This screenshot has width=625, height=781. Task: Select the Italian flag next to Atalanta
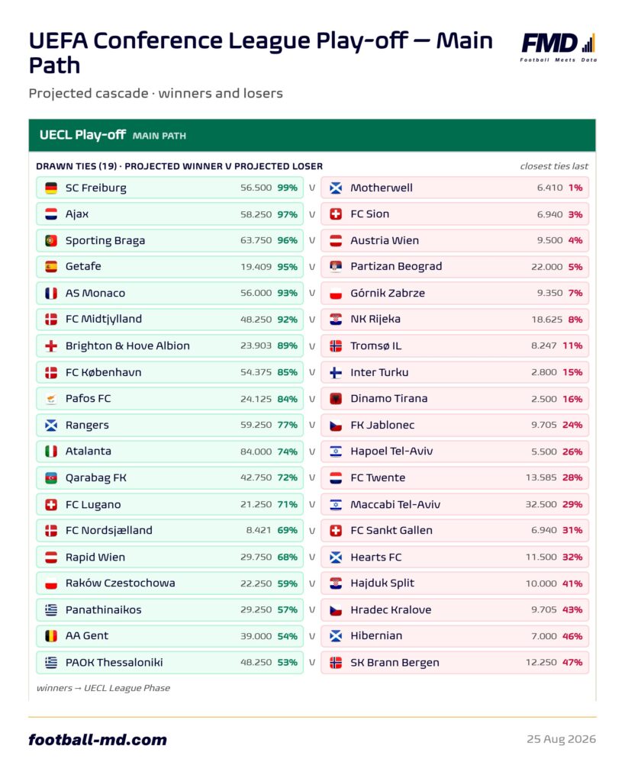coord(51,452)
